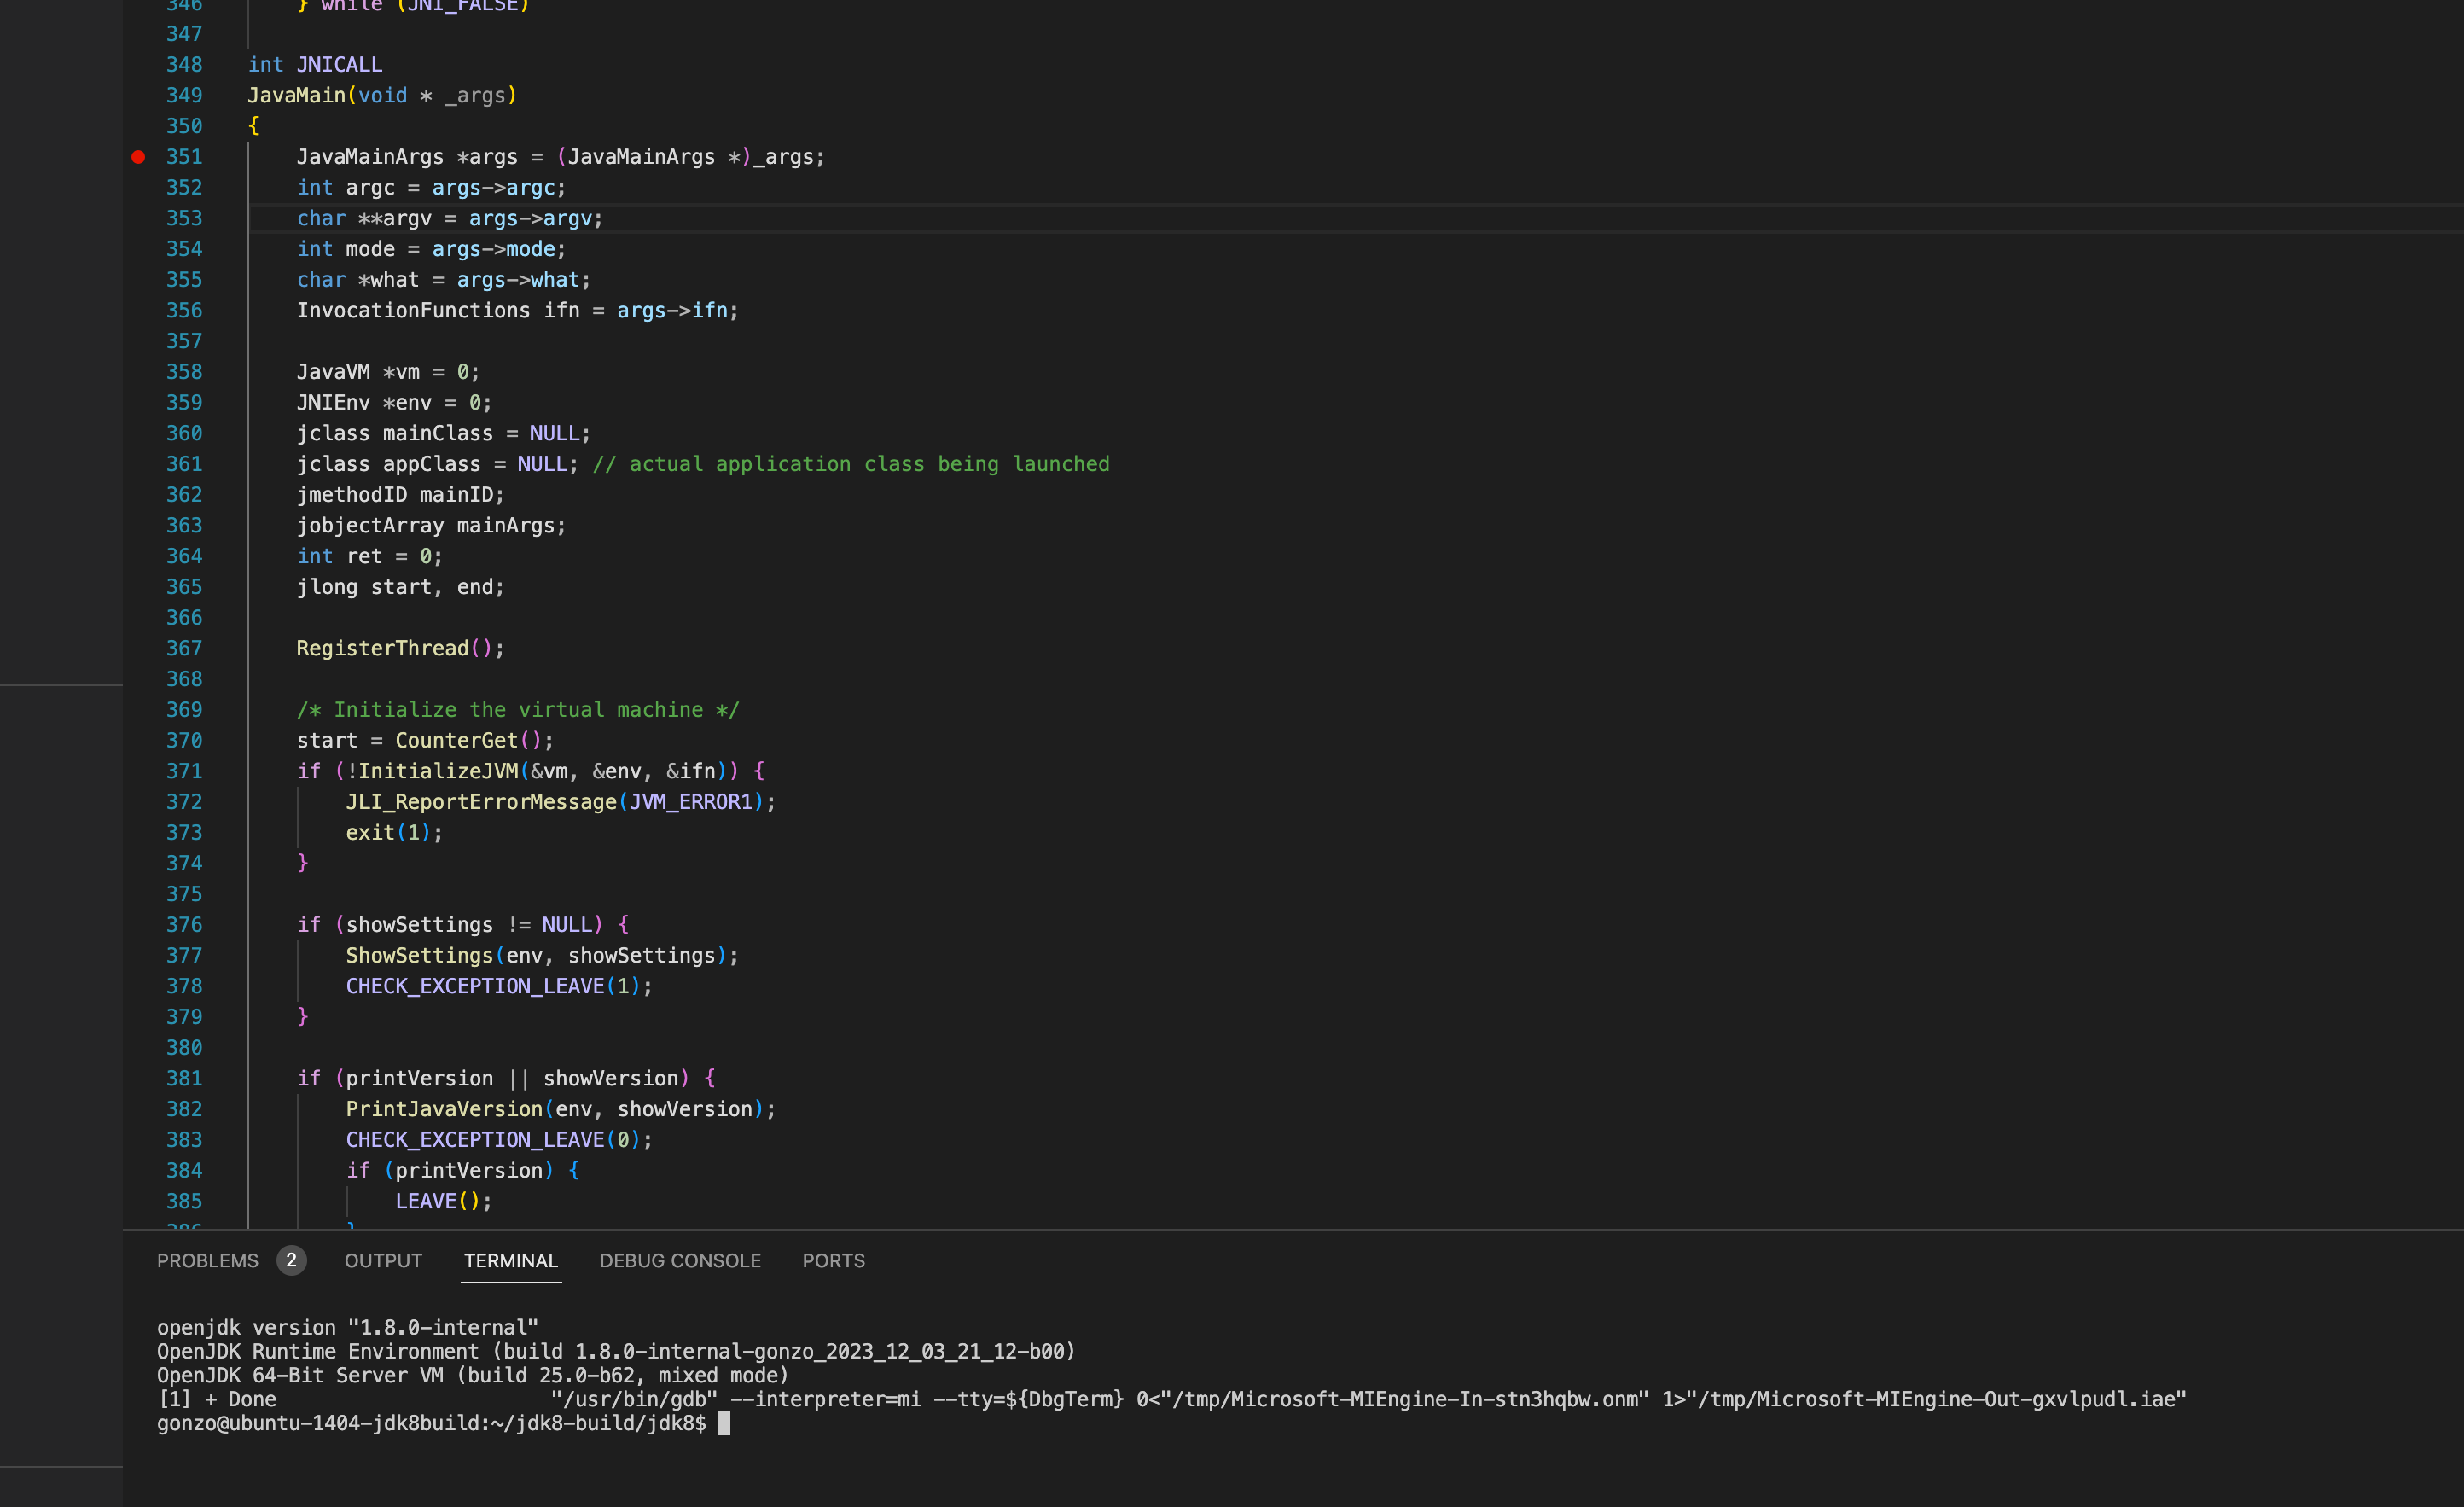Focus the terminal prompt cursor after jdk8$
The image size is (2464, 1507).
724,1423
